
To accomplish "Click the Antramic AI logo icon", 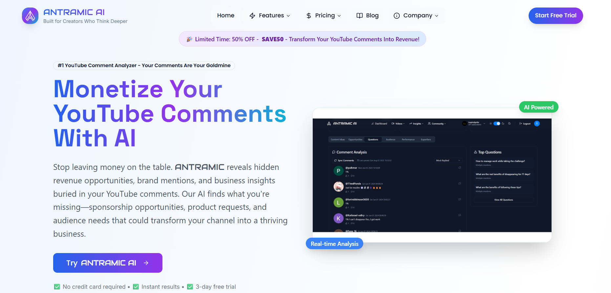I will 30,16.
